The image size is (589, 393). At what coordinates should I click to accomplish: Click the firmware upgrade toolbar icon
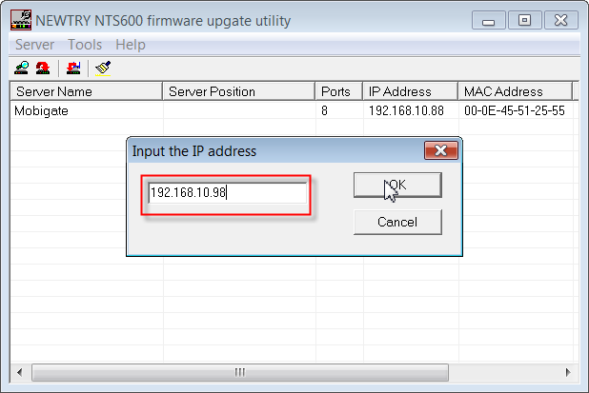73,68
